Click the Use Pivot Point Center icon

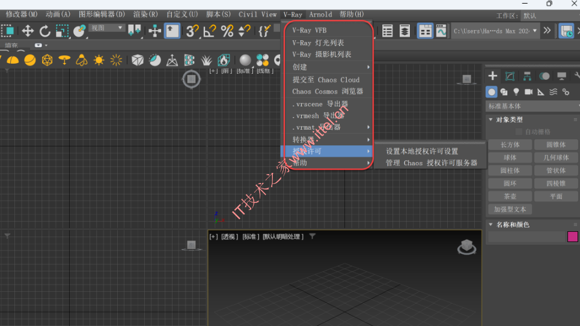[134, 31]
